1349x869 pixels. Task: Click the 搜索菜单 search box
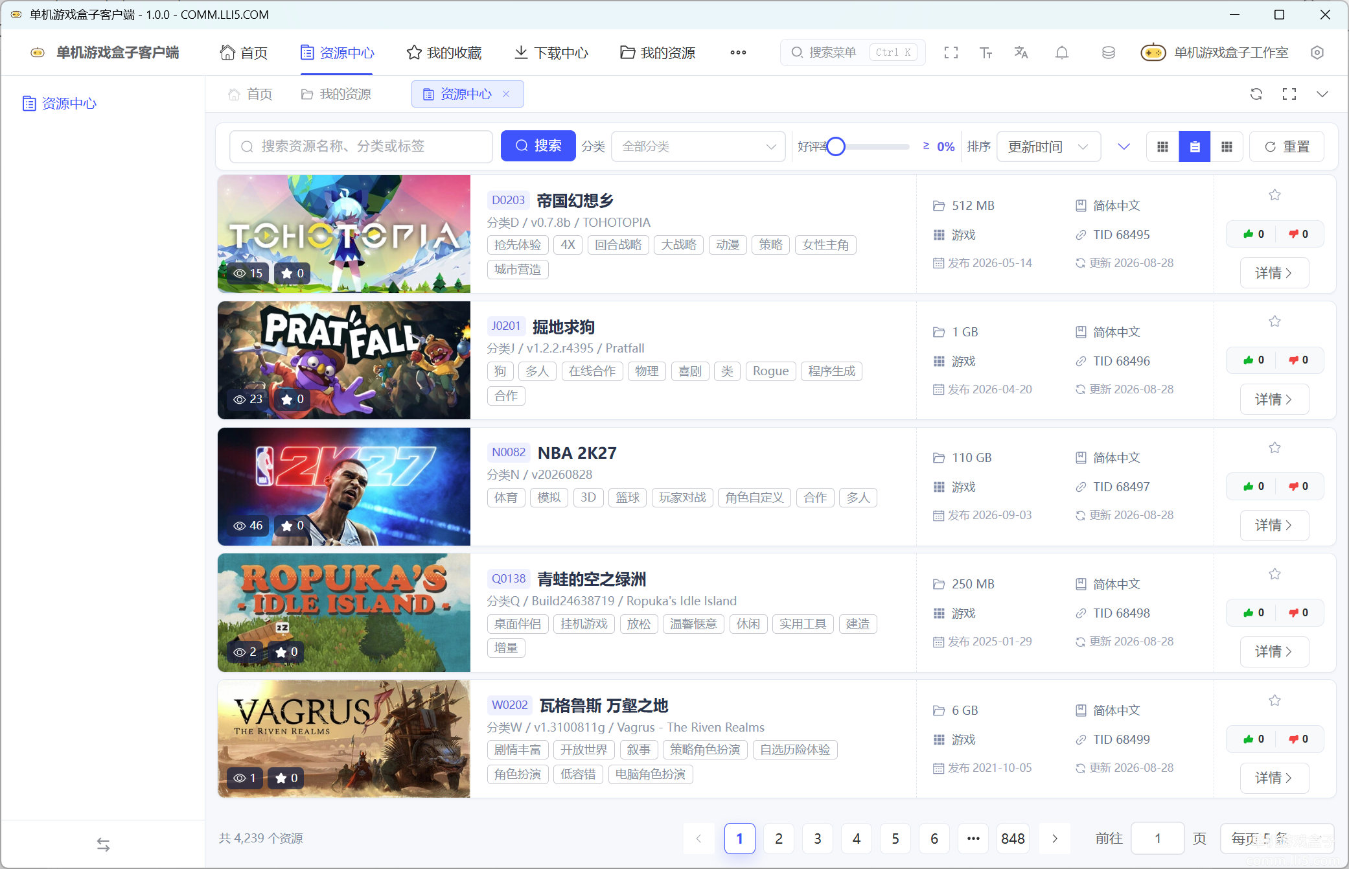(x=853, y=52)
